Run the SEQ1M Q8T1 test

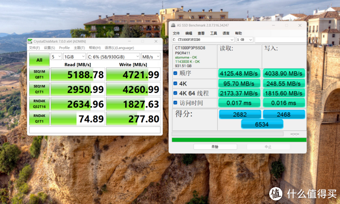point(39,74)
